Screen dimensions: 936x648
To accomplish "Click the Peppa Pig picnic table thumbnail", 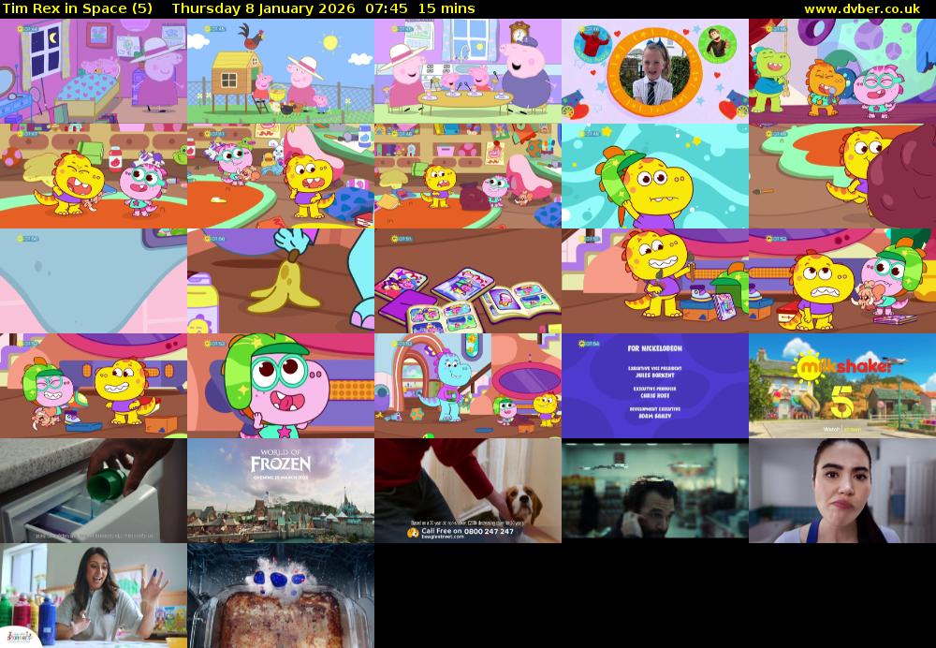I will pyautogui.click(x=467, y=71).
